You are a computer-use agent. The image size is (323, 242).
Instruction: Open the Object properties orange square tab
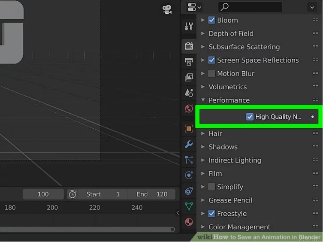point(189,128)
